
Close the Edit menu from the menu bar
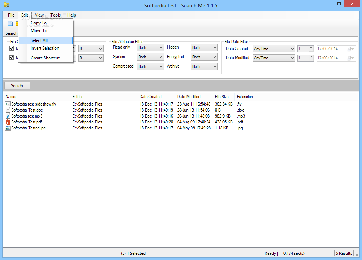[x=25, y=15]
